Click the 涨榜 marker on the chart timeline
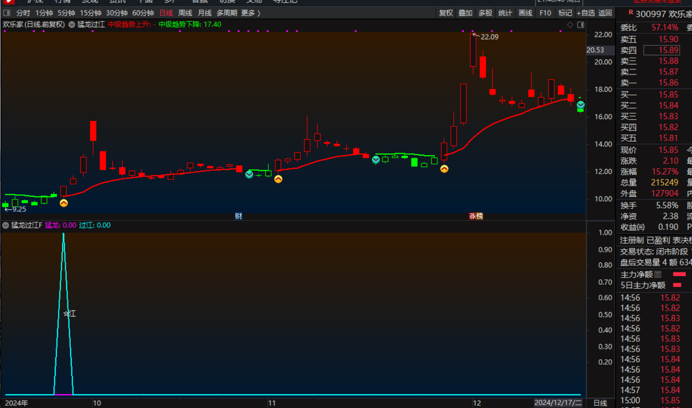 pyautogui.click(x=476, y=216)
